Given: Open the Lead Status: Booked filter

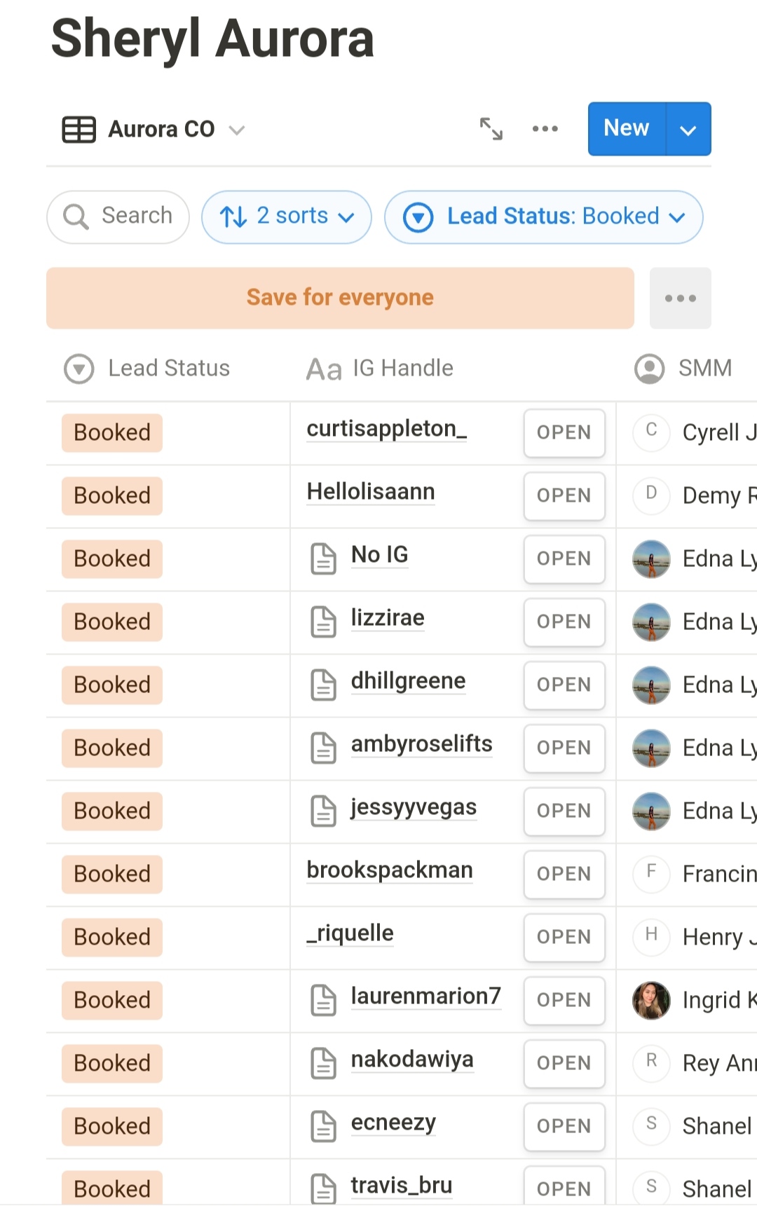Looking at the screenshot, I should [x=543, y=217].
